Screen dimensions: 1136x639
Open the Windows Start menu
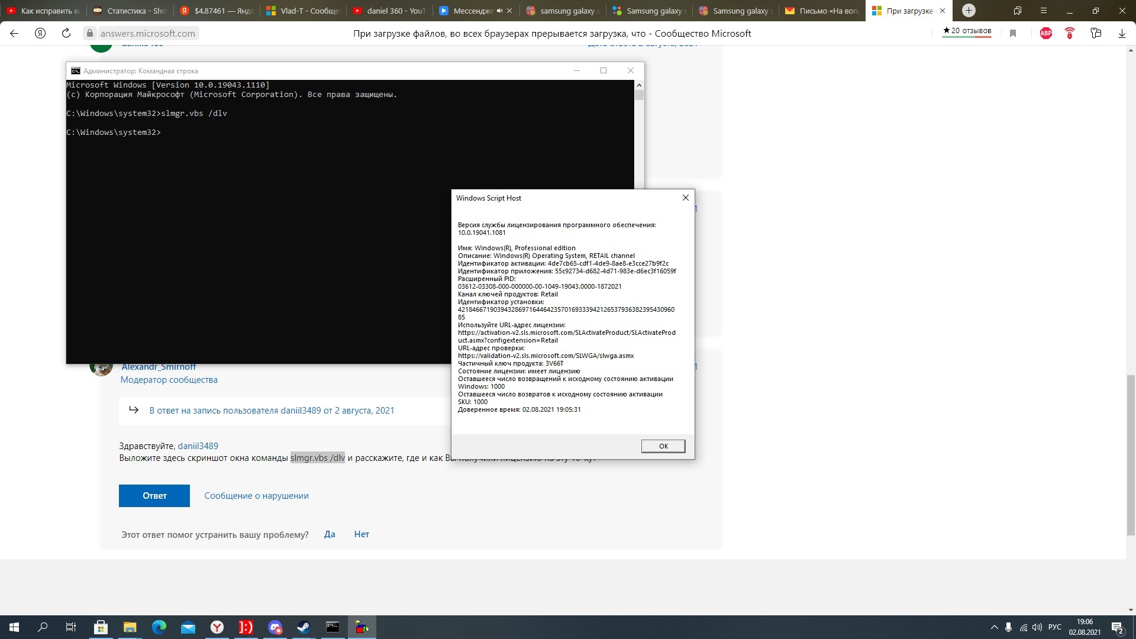pos(14,627)
